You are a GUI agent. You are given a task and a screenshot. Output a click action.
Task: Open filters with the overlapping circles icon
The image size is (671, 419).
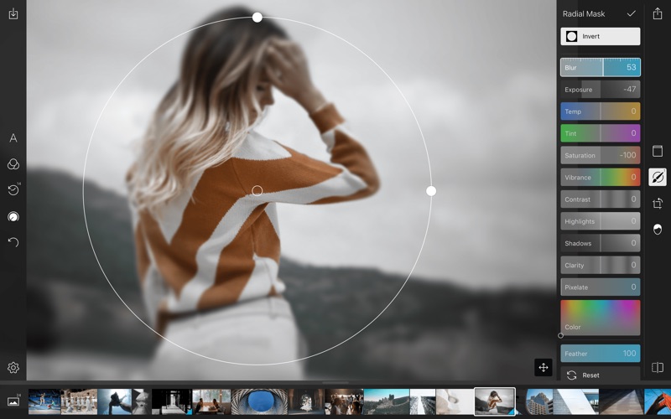[x=13, y=164]
